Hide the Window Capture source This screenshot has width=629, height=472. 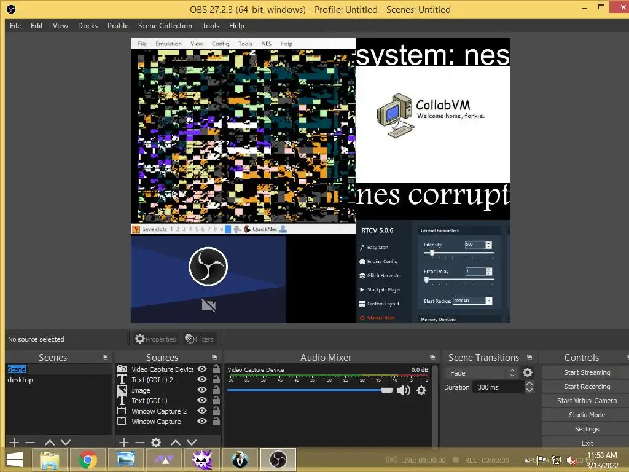click(x=202, y=421)
